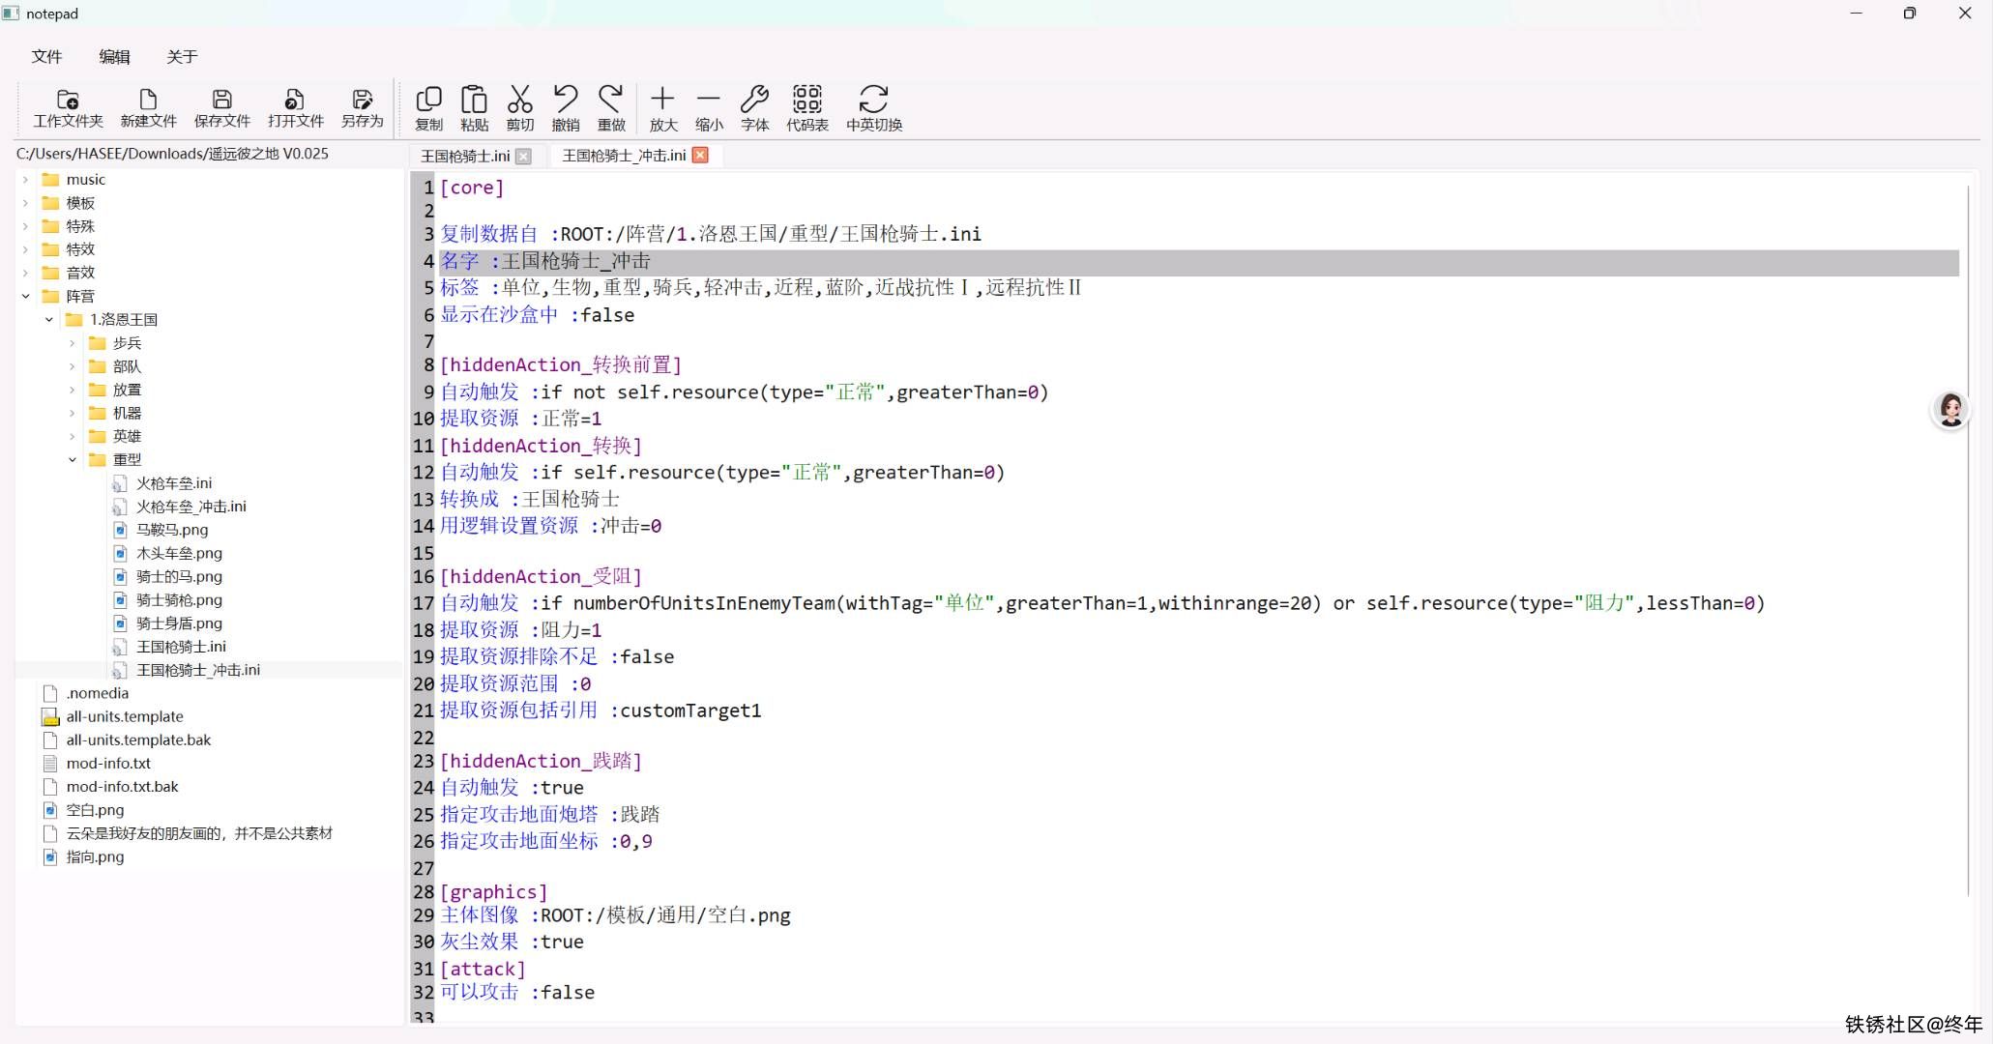Collapse the 阵营 folder
The width and height of the screenshot is (1993, 1044).
[26, 297]
